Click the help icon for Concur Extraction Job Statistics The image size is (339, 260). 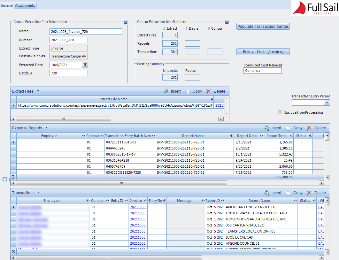227,22
